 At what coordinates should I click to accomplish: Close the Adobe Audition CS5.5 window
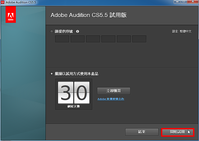193,2
